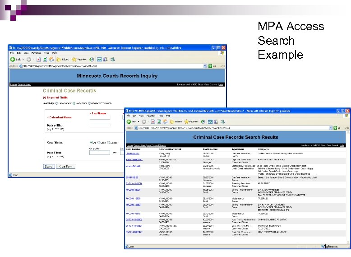Open case link for ANIMALS RUNNING AT LARGE row
Screen dimensions: 351x257
click(x=134, y=220)
